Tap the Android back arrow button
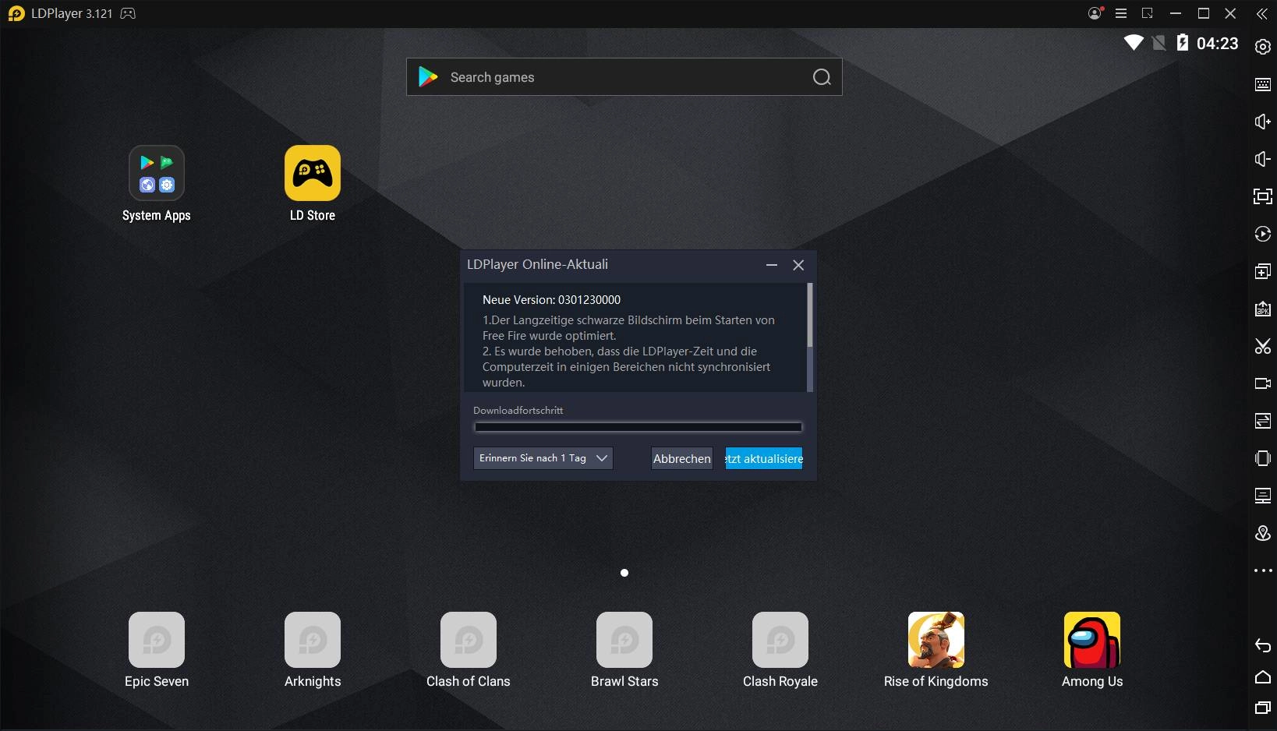The width and height of the screenshot is (1277, 731). click(1262, 645)
